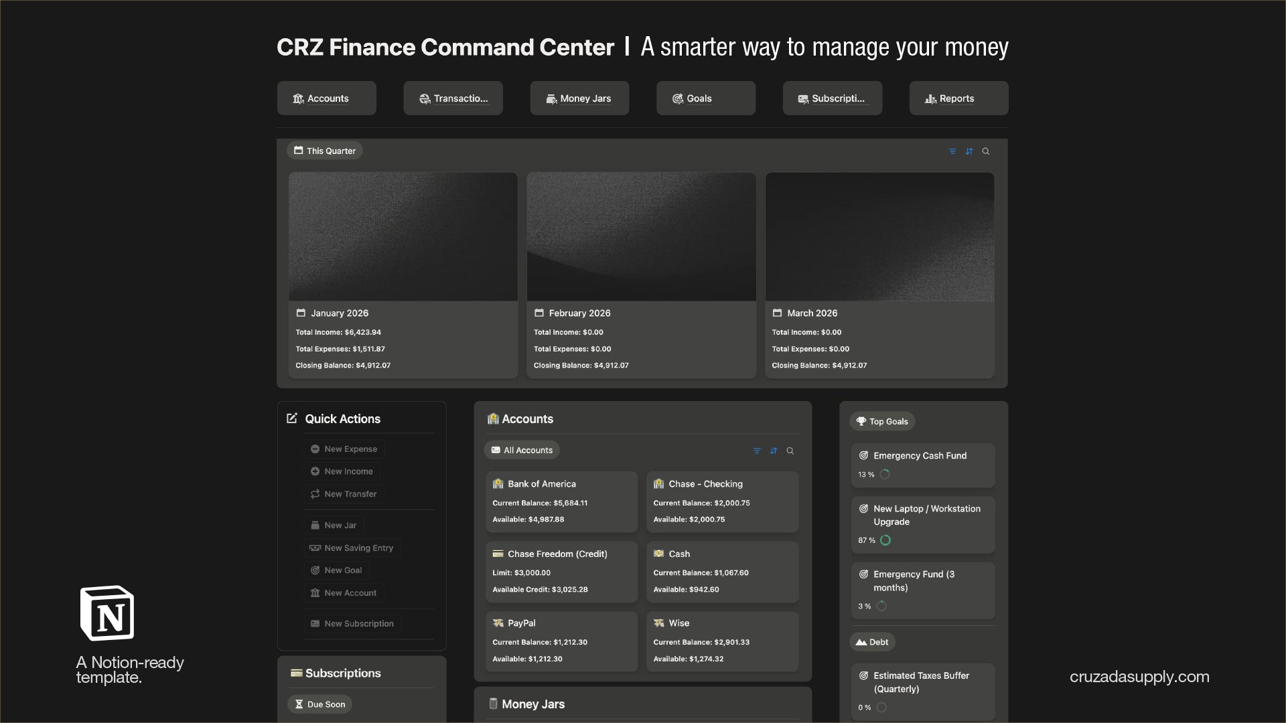Click the New Subscription quick action

pyautogui.click(x=352, y=623)
